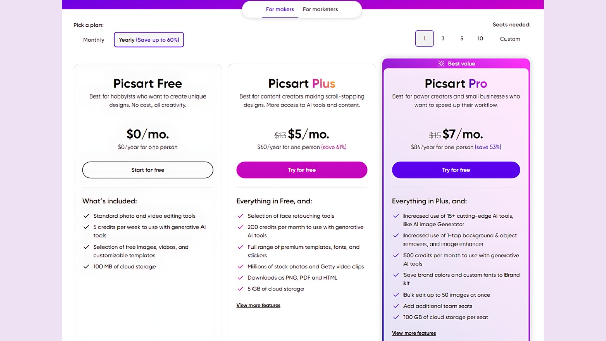Click Start for free button
This screenshot has width=606, height=341.
[x=147, y=170]
